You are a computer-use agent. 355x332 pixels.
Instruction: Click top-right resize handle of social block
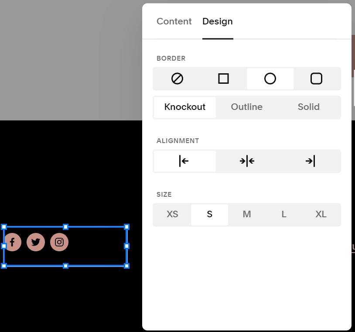[127, 227]
